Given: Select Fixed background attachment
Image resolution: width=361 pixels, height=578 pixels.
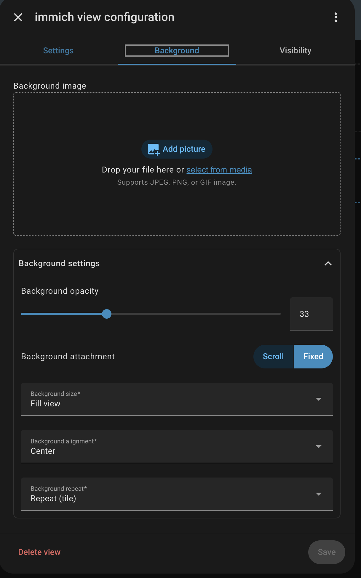Looking at the screenshot, I should coord(313,356).
